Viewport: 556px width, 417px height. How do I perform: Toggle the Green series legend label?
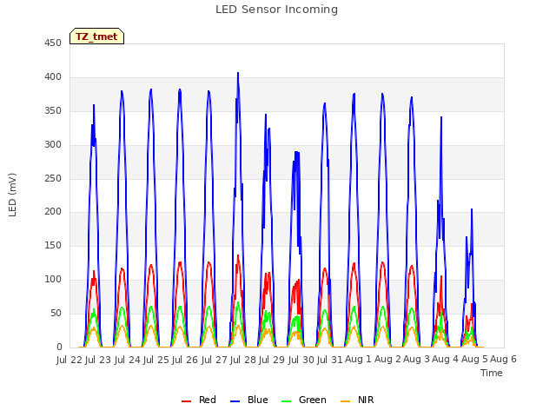click(x=313, y=400)
